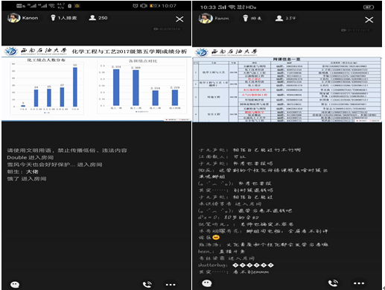Click the room ID label in left screen
This screenshot has width=385, height=290.
click(167, 29)
